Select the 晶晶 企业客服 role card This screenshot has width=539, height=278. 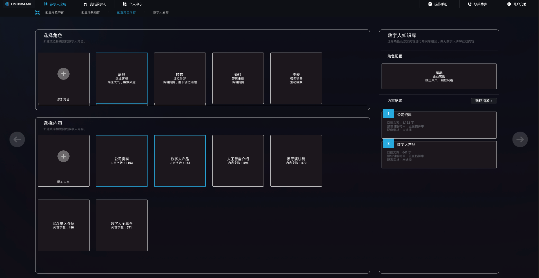[122, 78]
